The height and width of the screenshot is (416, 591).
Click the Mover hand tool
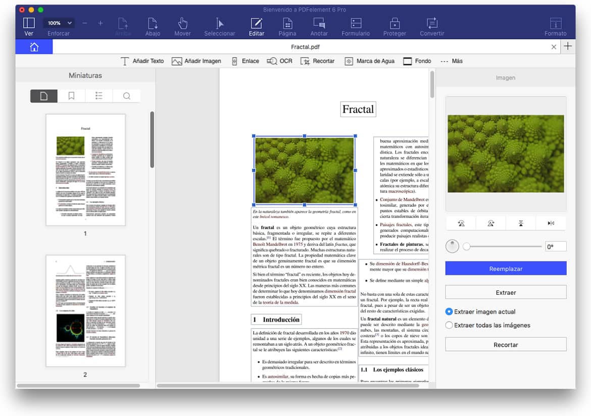(182, 26)
